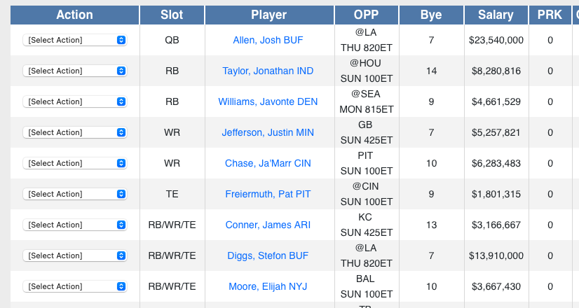View Jefferson, Justin MIN player details
This screenshot has width=579, height=308.
tap(268, 132)
